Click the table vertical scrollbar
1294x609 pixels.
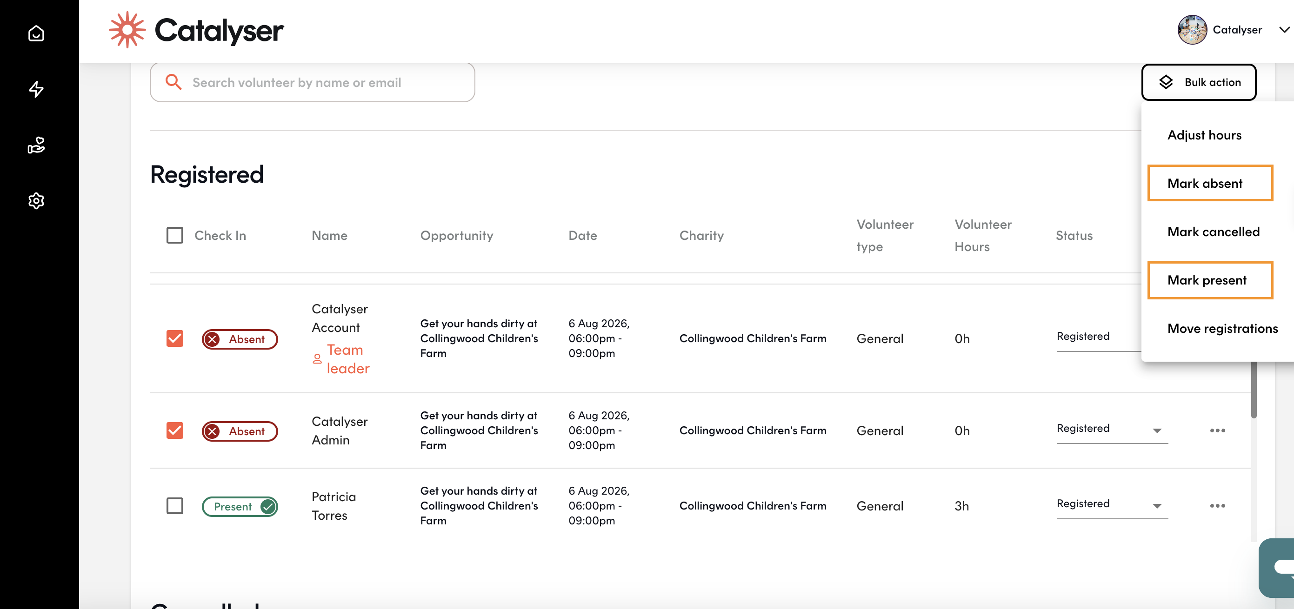click(1254, 389)
